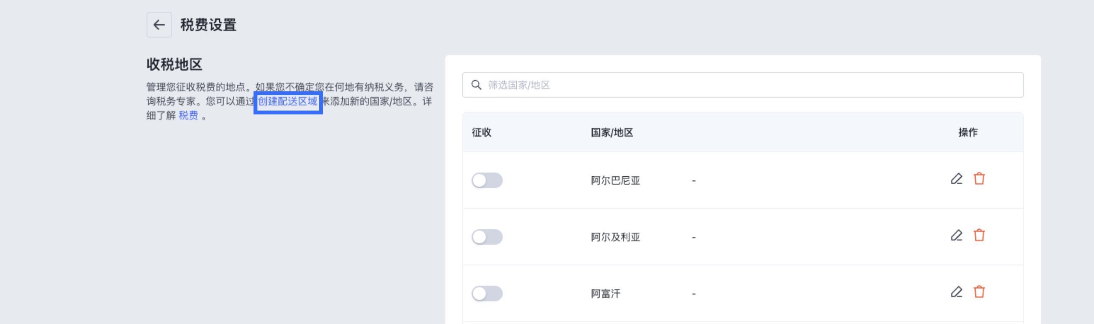
Task: Toggle the 阿尔及利亚 collection switch
Action: pyautogui.click(x=487, y=237)
